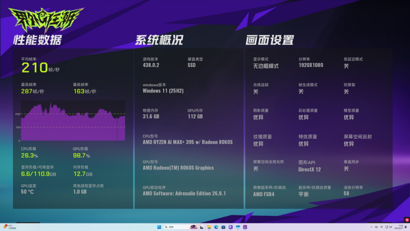Open File Explorer from the taskbar

click(x=209, y=227)
